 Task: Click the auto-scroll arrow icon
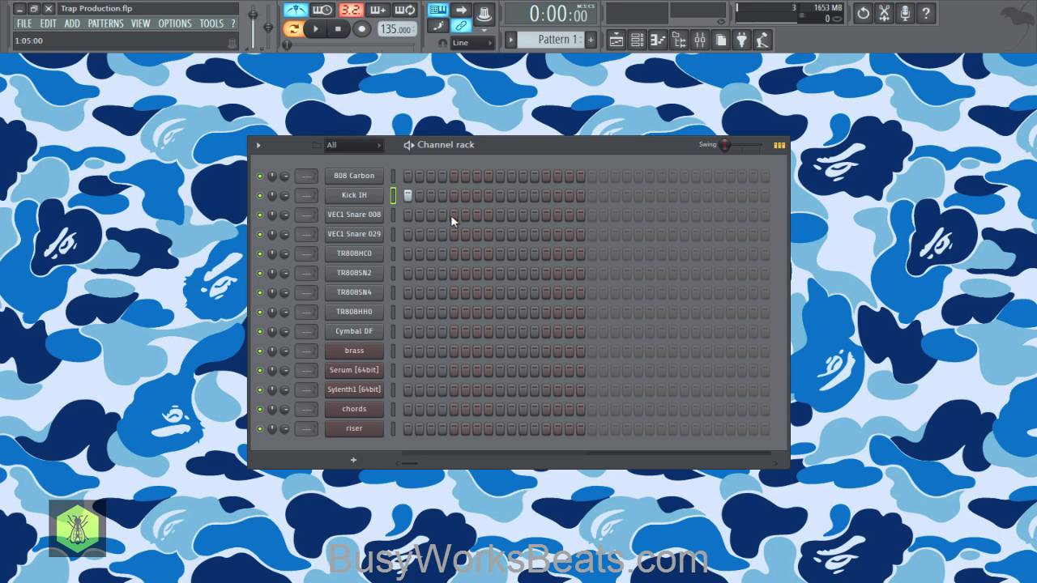461,10
